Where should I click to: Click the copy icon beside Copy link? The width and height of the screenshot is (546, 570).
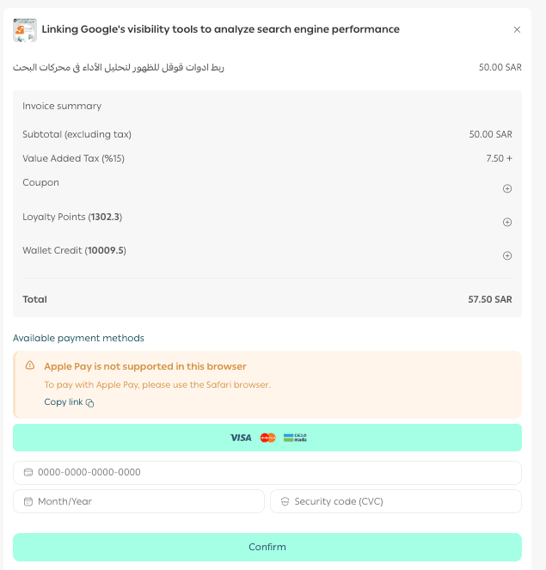90,402
